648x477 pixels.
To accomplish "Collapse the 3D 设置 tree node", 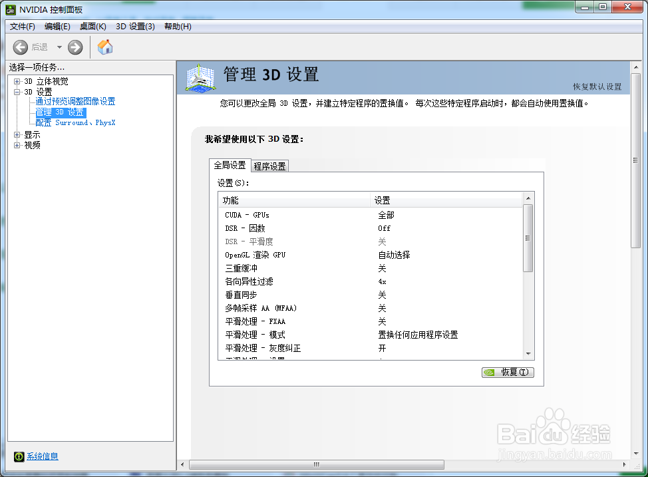I will 17,92.
